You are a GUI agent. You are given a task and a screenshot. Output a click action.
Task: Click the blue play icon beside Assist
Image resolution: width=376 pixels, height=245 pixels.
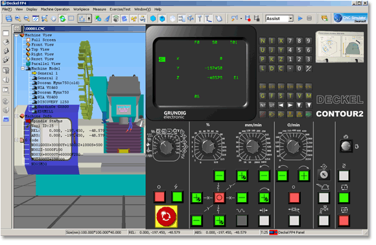click(300, 18)
